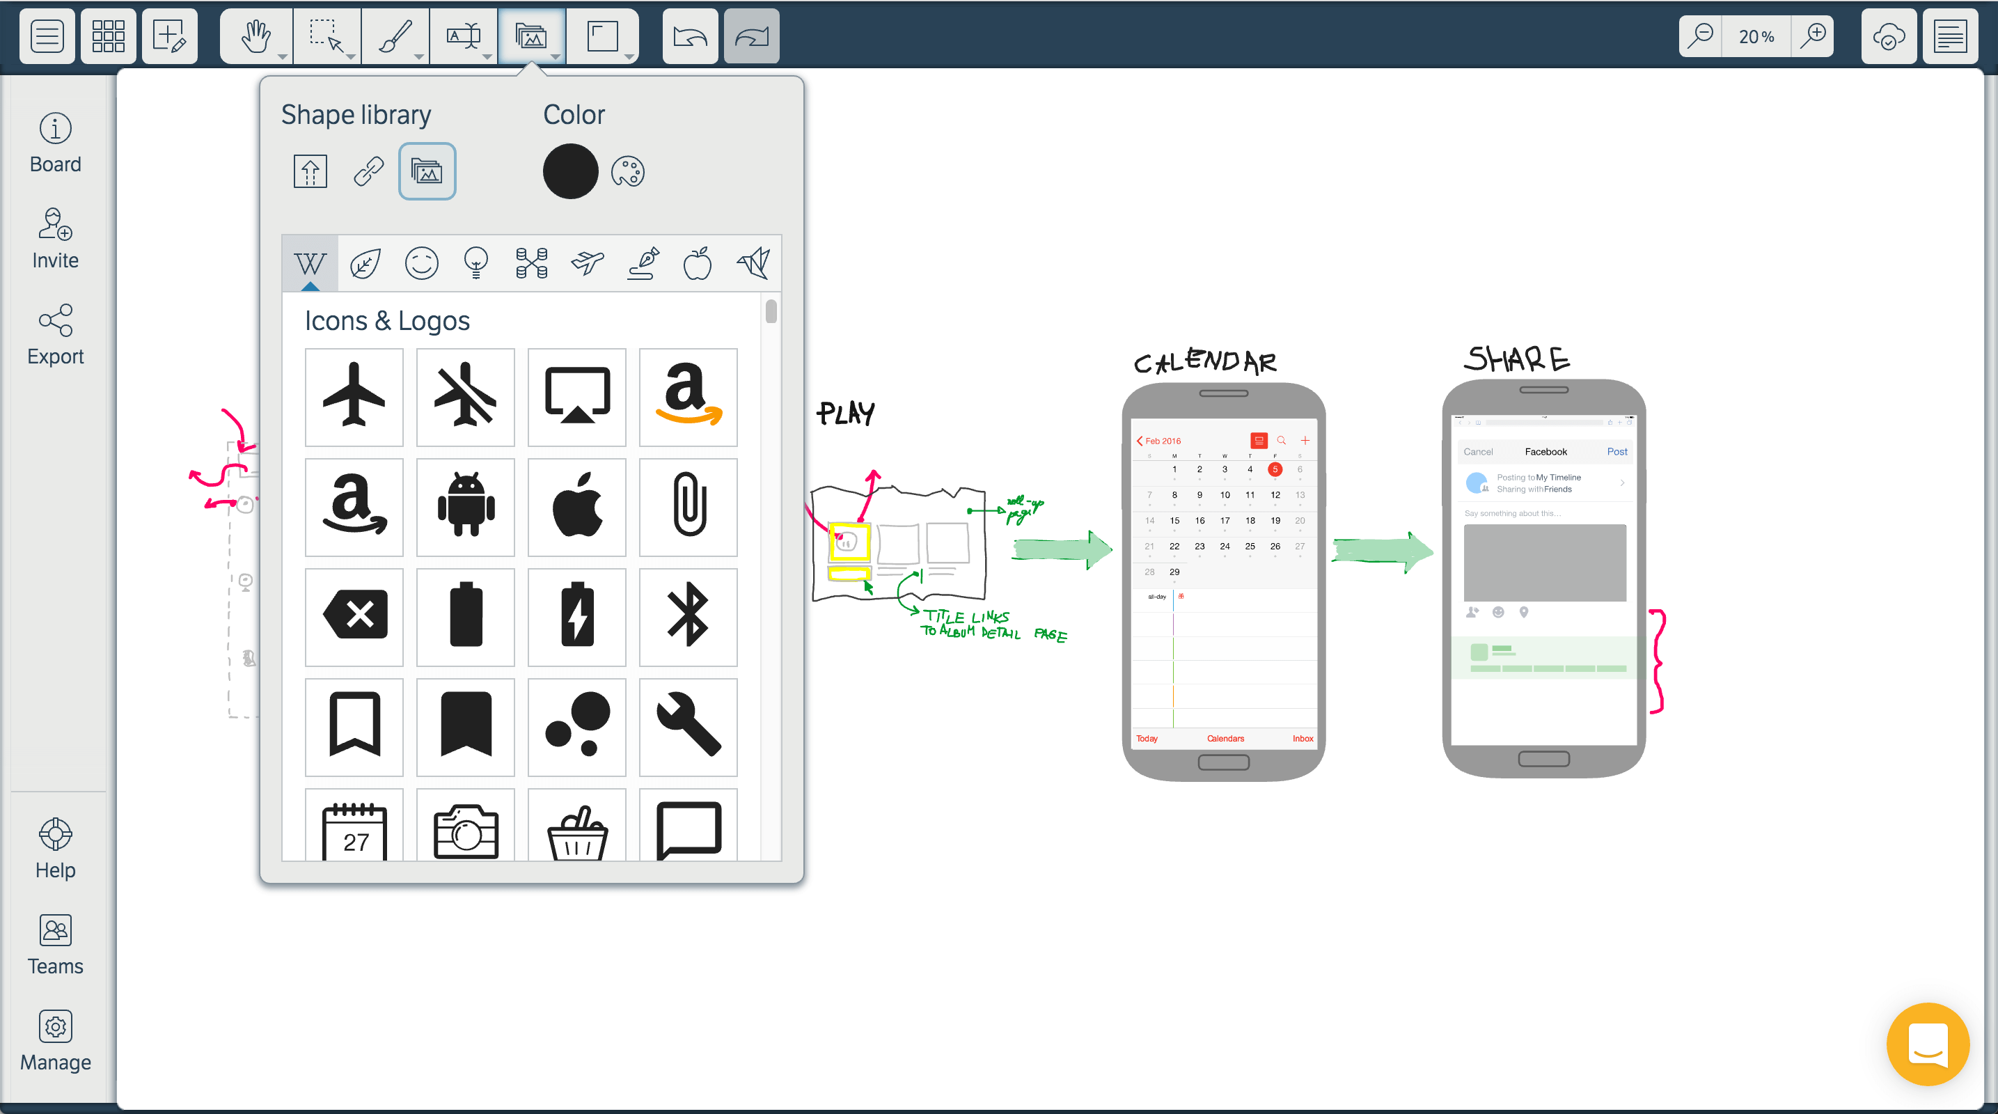Select the brush drawing tool
The width and height of the screenshot is (1998, 1114).
point(395,36)
